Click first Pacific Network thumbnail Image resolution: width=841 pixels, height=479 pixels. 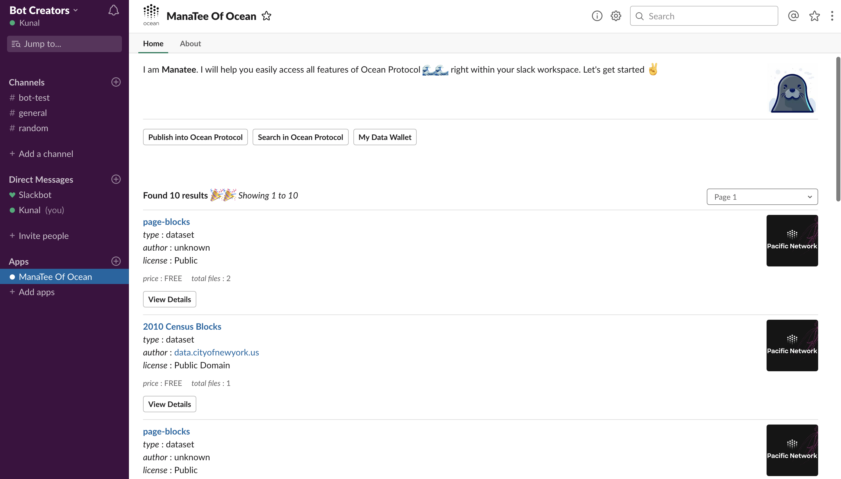point(792,240)
